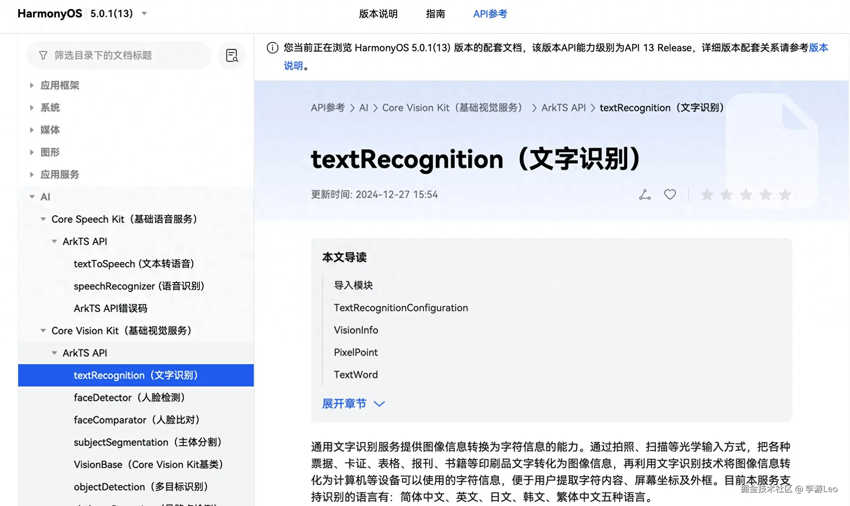Go to ArkTS API in breadcrumb
The width and height of the screenshot is (850, 506).
(x=563, y=108)
